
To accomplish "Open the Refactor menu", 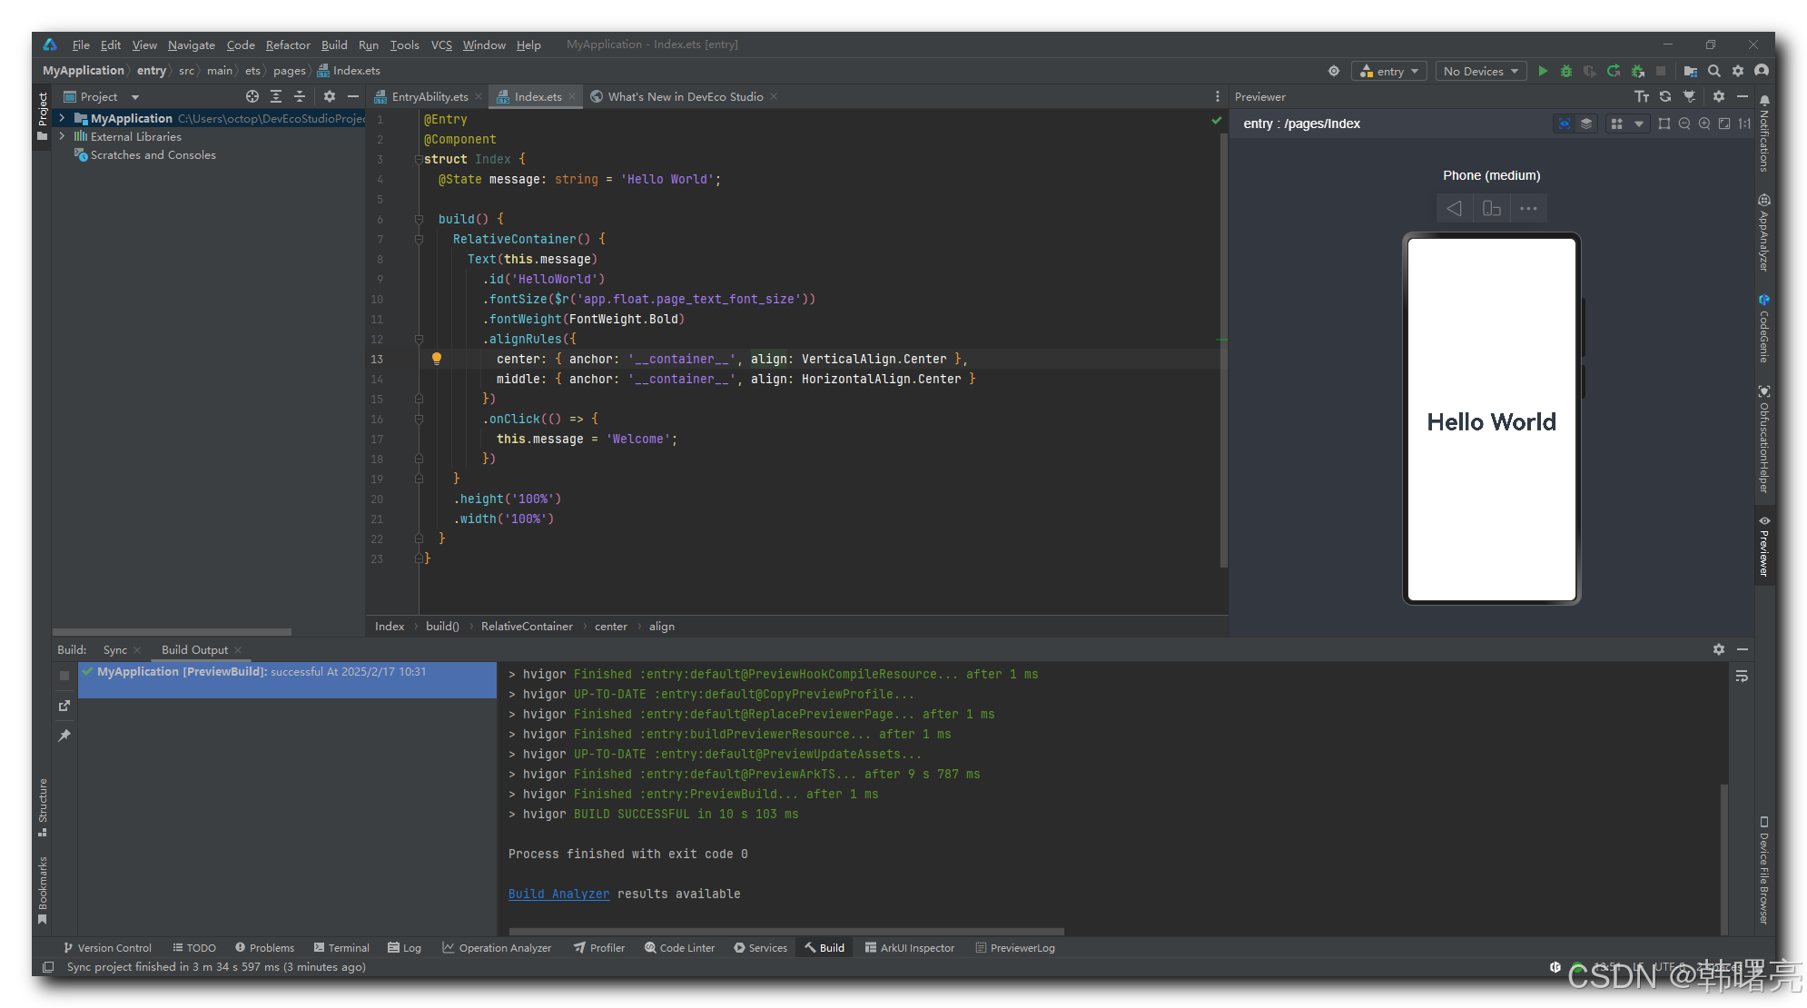I will pyautogui.click(x=287, y=44).
